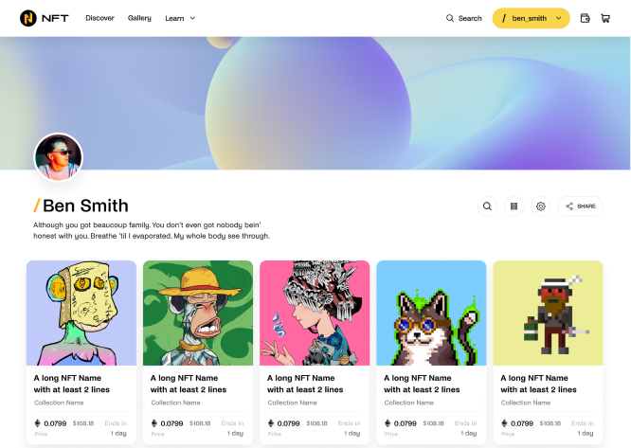Select the pink background anime NFT
The height and width of the screenshot is (448, 631).
tap(315, 313)
